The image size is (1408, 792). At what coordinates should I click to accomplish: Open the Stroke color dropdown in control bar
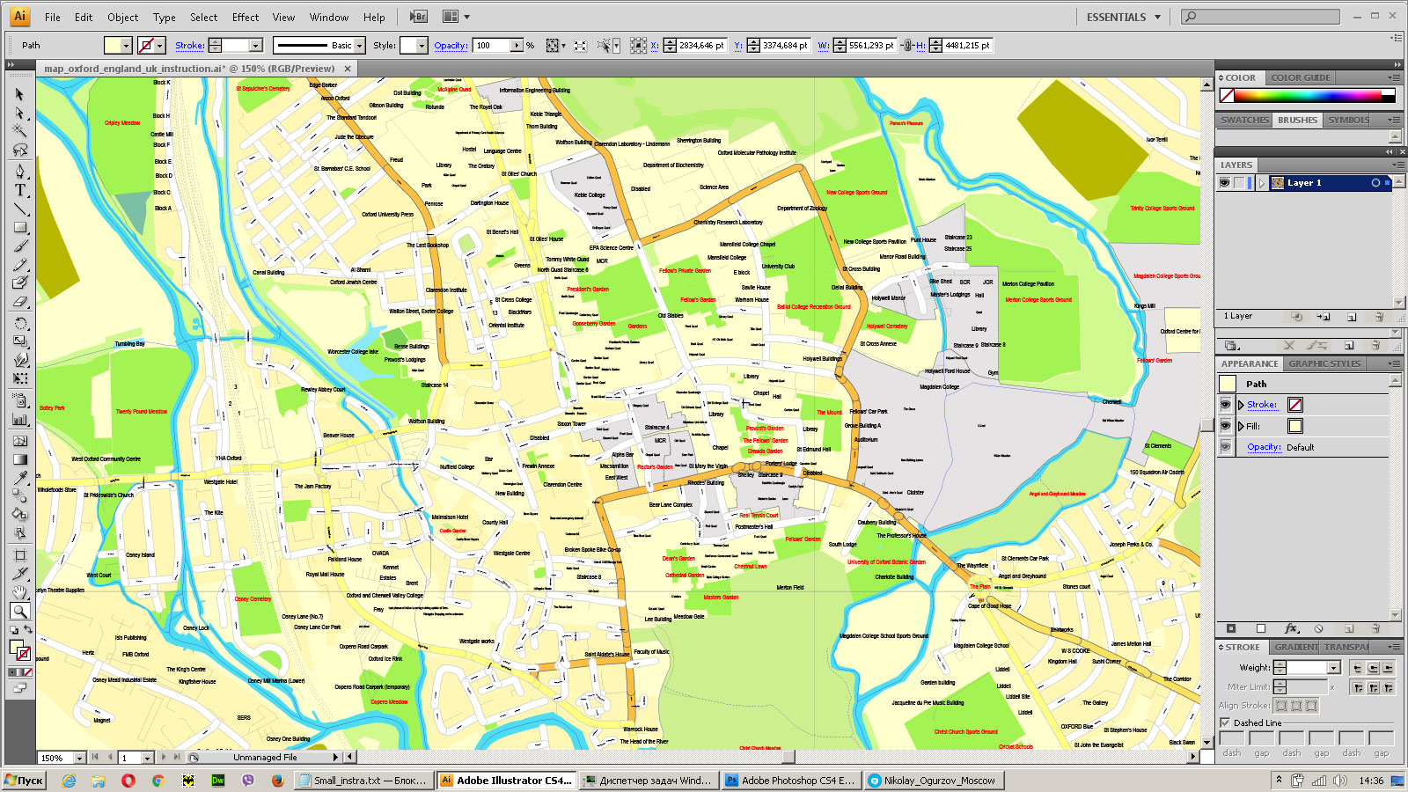click(x=160, y=46)
